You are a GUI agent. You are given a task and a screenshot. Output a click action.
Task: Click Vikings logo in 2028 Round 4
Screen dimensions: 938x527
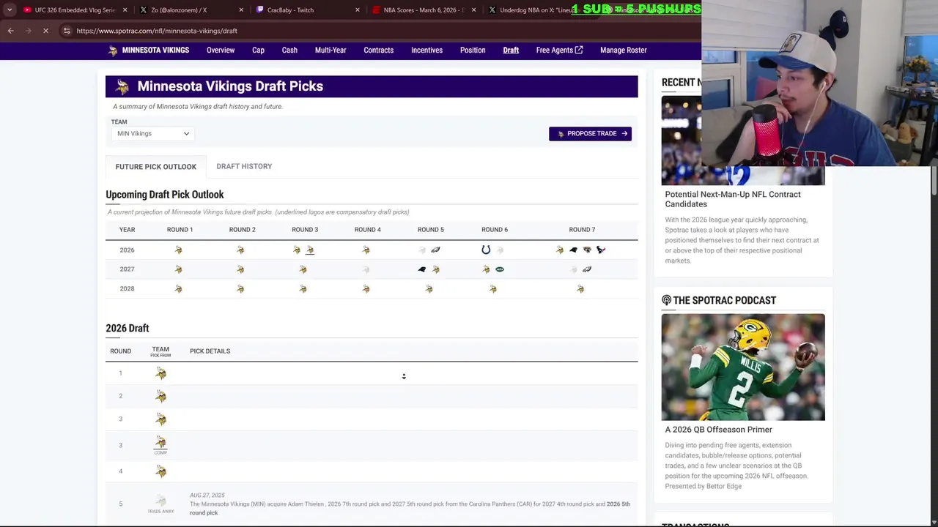pos(366,289)
